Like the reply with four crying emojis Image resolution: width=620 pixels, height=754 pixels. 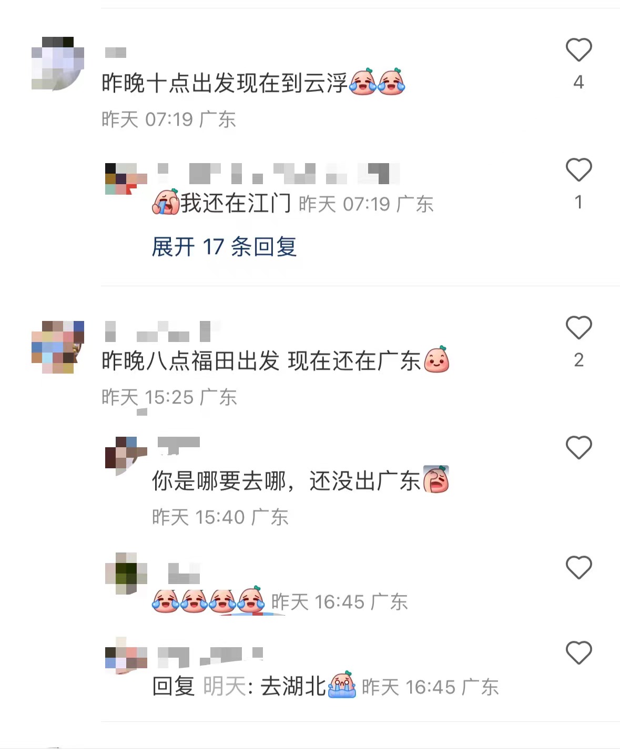click(578, 568)
